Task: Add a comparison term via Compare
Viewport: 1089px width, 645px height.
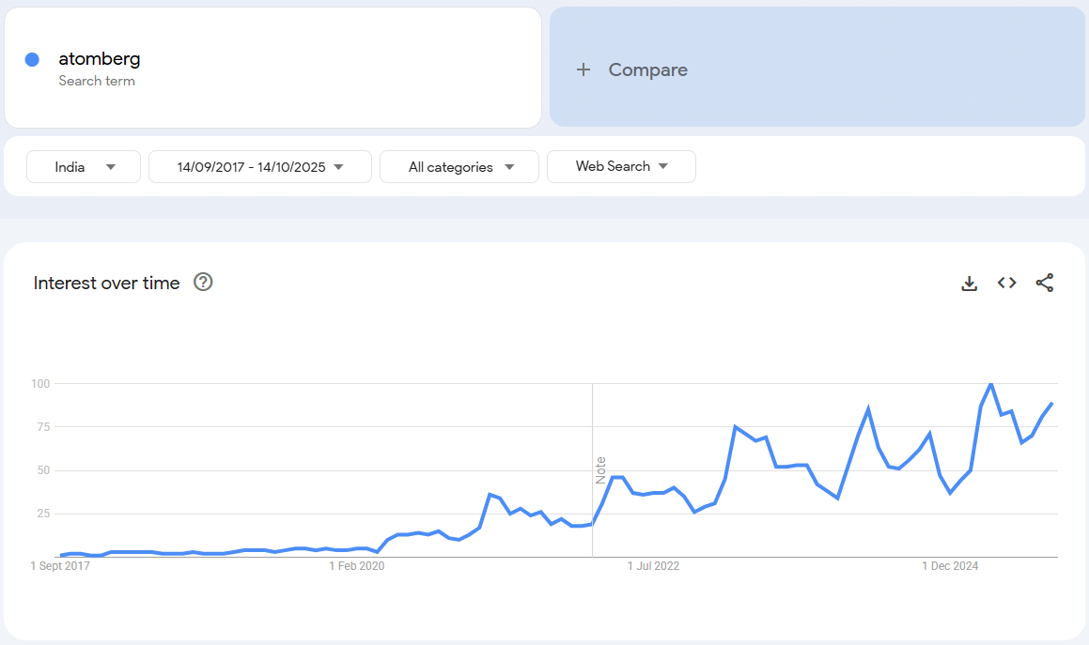Action: pyautogui.click(x=817, y=68)
